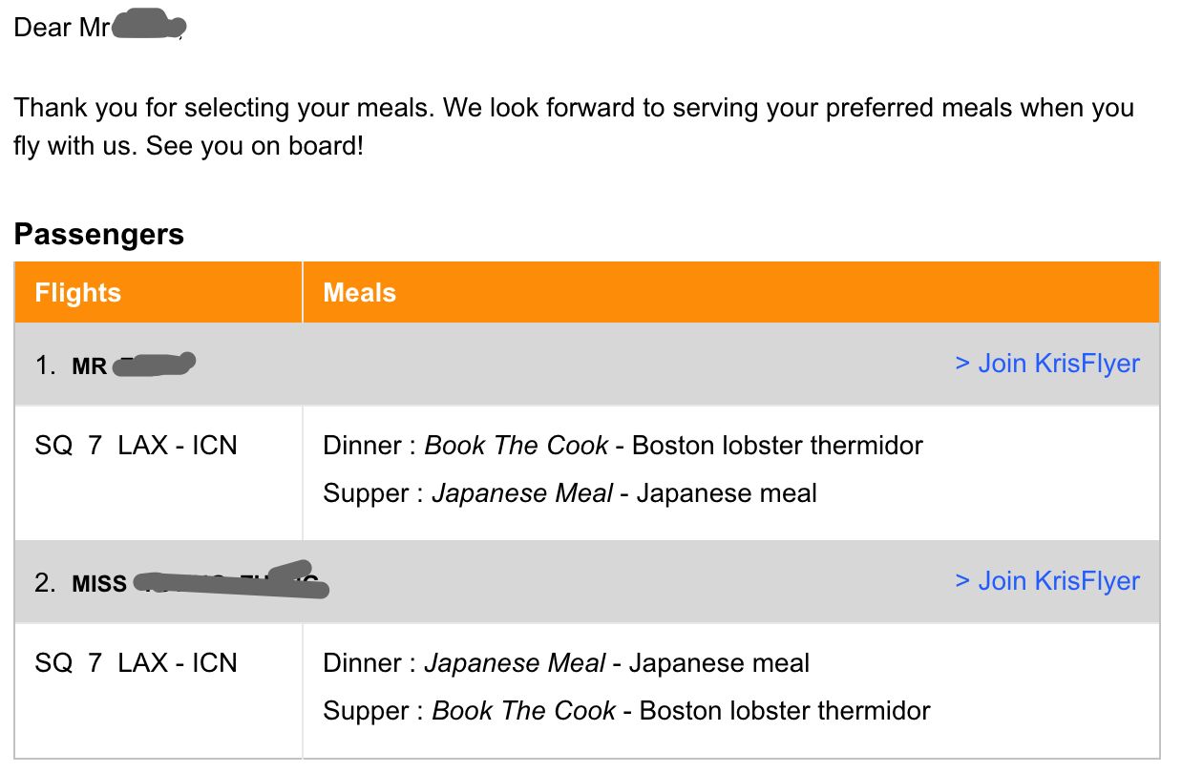Open Join KrisFlyer link for second passenger MISS

(1047, 581)
